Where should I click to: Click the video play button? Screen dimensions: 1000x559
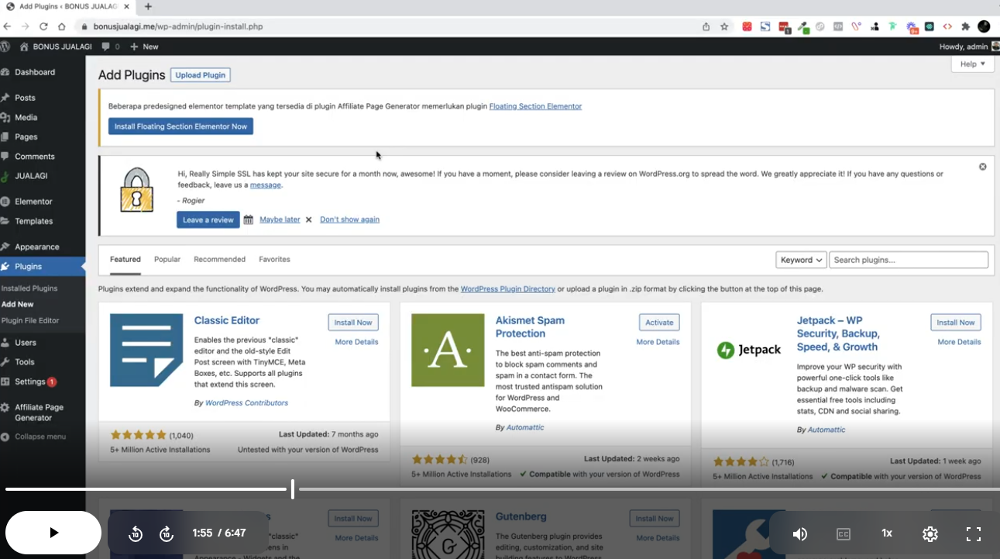point(53,533)
